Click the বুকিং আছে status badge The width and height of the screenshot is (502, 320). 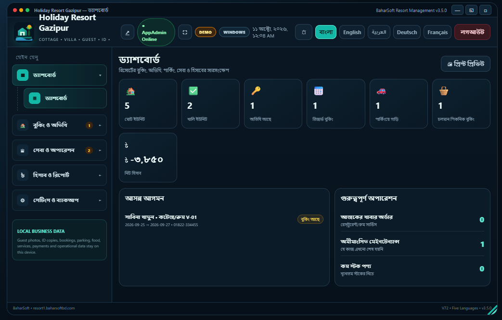tap(310, 219)
